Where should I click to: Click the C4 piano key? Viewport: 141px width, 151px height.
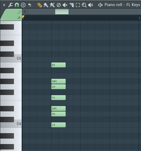coord(11,124)
